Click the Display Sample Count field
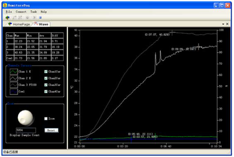Screen dimensions: 234x157 pos(26,130)
